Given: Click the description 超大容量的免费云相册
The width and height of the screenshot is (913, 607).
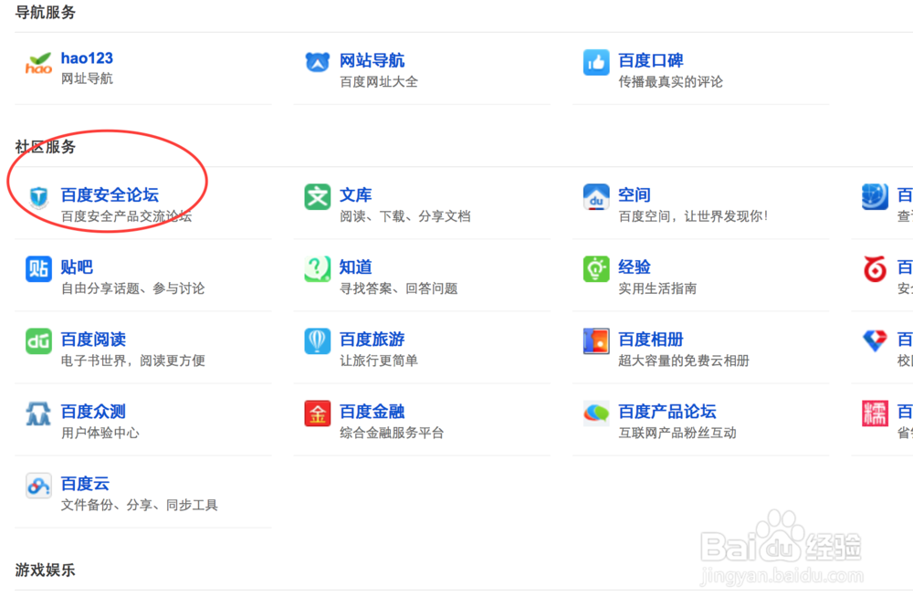Looking at the screenshot, I should click(x=684, y=361).
